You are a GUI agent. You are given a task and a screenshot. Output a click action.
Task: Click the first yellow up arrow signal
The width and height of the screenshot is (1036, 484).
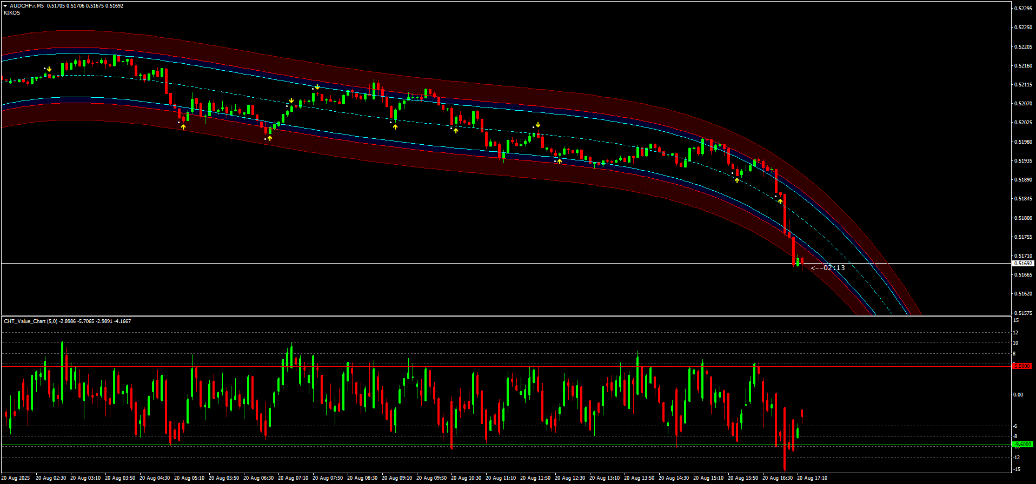coord(183,126)
